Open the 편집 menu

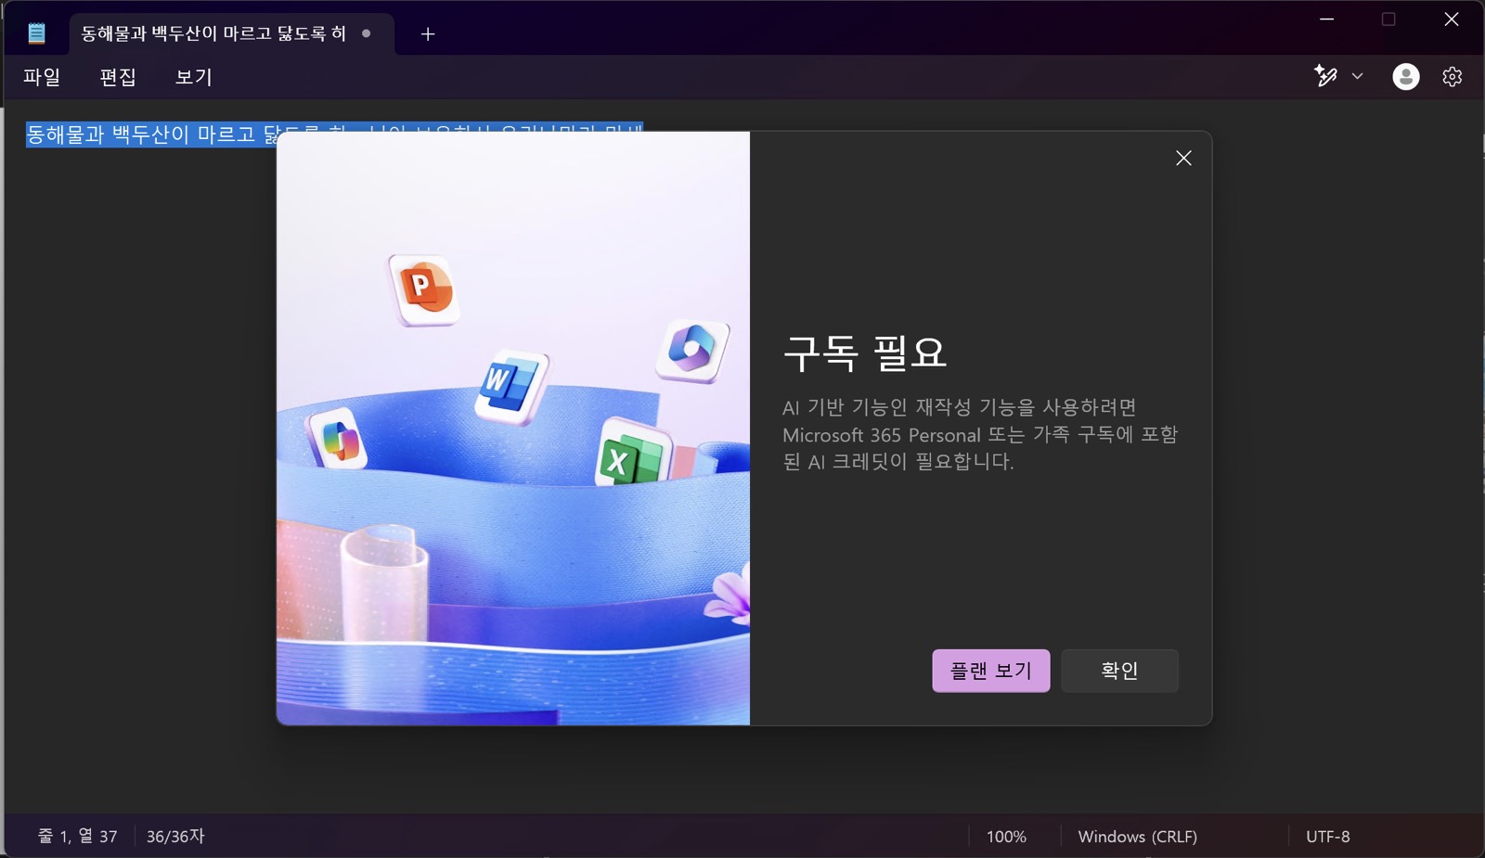(x=118, y=77)
